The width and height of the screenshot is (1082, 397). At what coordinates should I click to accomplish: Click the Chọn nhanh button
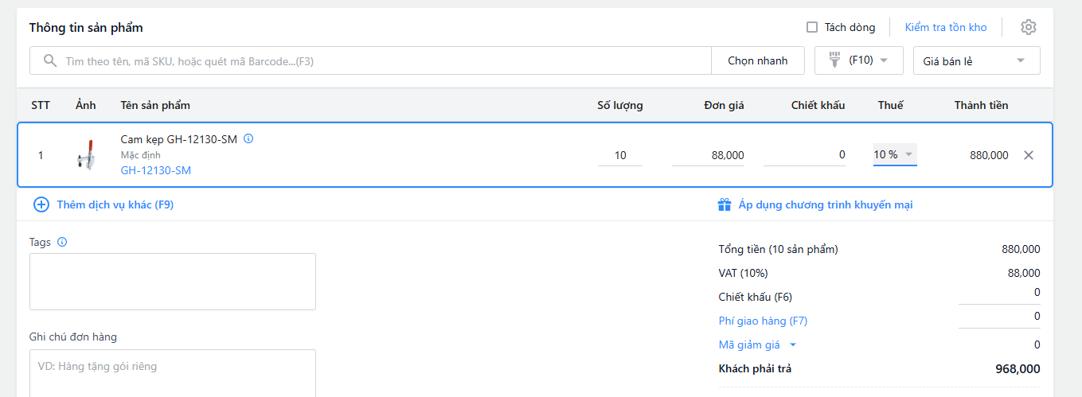[757, 60]
